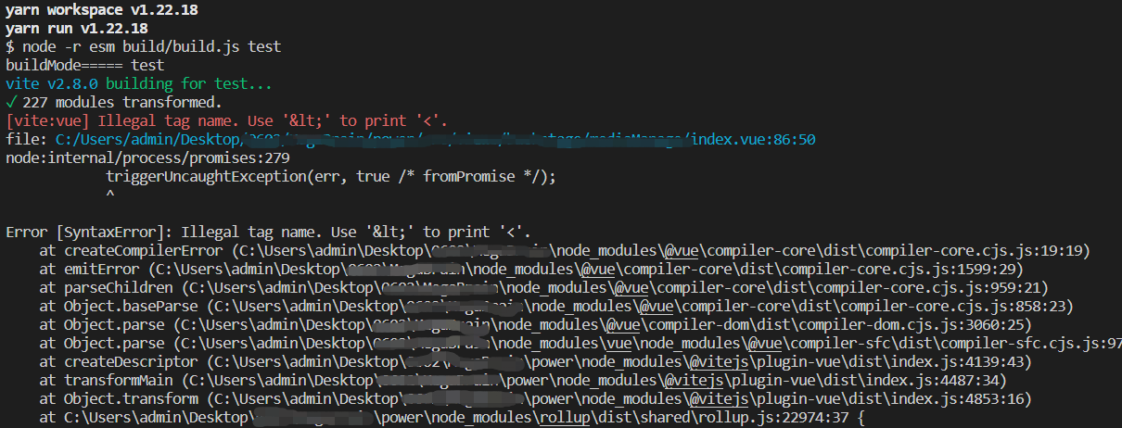Click the 'node:internal/process/promises:279' line
Image resolution: width=1122 pixels, height=428 pixels.
(147, 157)
